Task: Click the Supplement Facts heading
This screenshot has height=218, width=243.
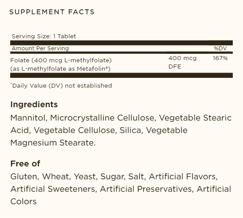Action: (x=52, y=12)
